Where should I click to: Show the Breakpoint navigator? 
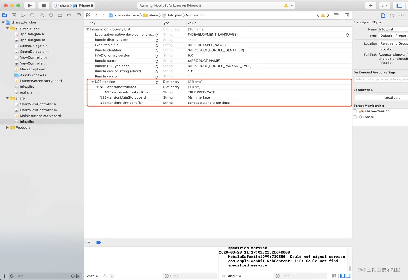[69, 15]
